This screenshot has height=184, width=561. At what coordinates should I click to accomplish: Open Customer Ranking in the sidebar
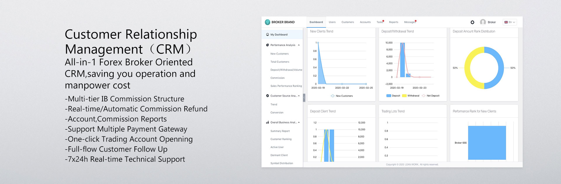pyautogui.click(x=281, y=139)
